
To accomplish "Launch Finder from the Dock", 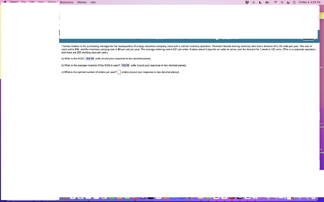I will 60,198.
